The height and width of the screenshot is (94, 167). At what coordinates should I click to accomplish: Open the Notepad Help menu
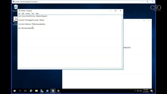point(37,14)
